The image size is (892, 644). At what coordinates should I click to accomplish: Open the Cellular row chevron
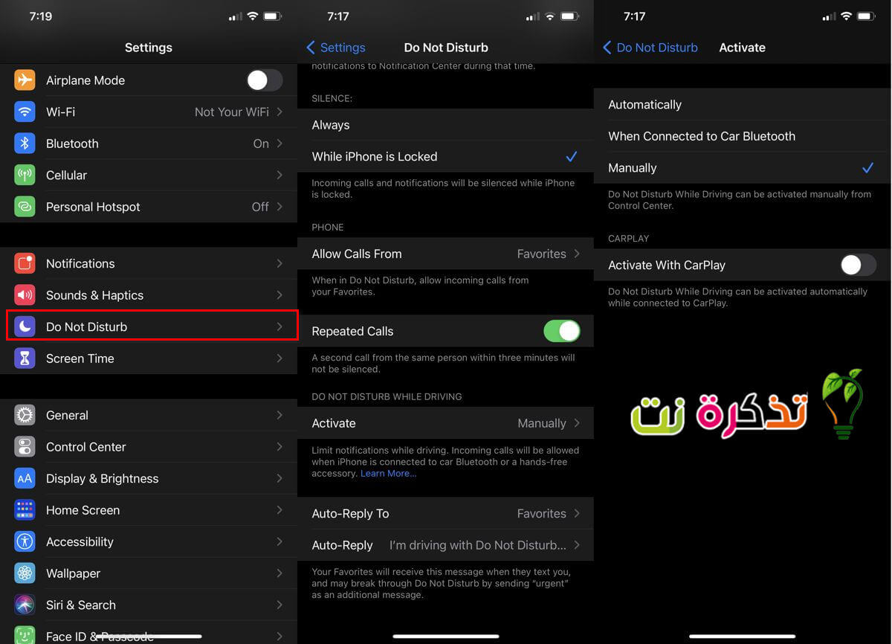pos(279,175)
